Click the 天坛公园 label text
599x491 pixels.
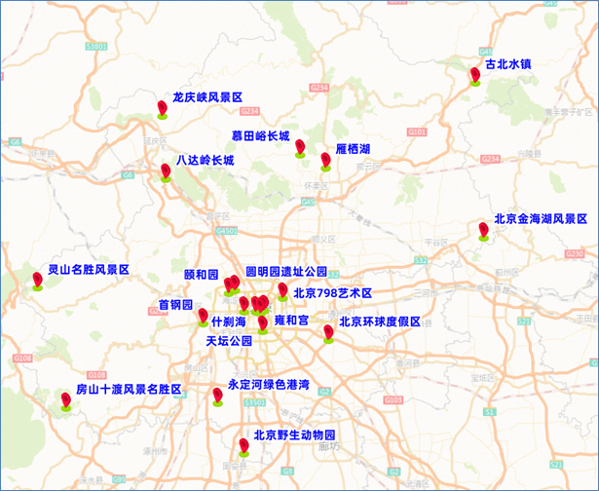pos(229,342)
